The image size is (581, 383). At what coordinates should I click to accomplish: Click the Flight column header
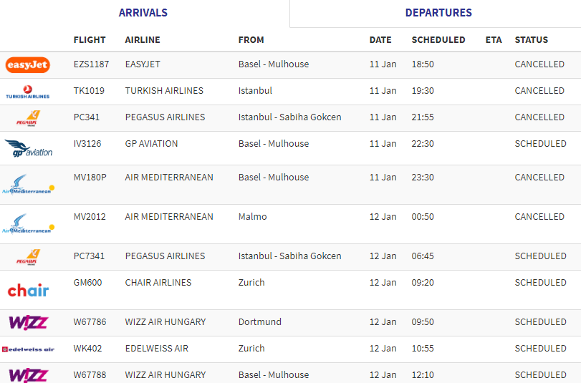pos(90,40)
